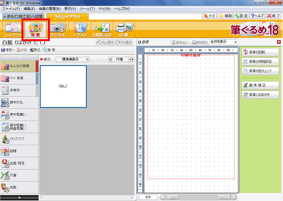Click 前へ previous page button

coord(172,197)
